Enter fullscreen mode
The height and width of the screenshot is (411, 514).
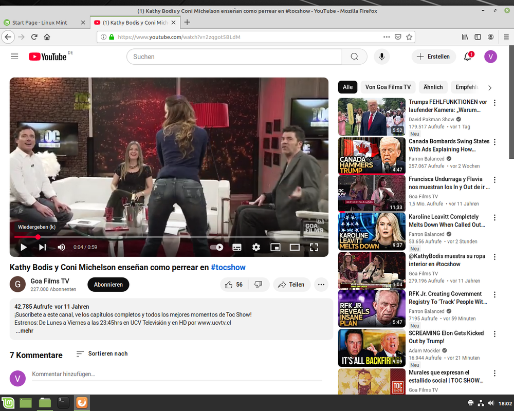click(314, 247)
